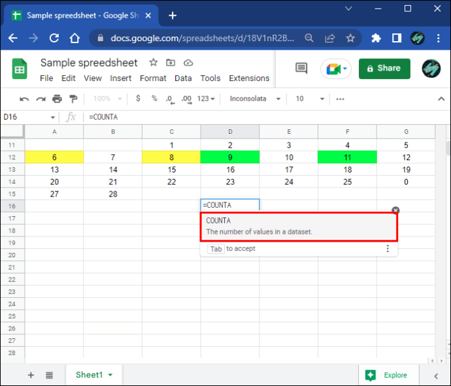Open zoom magnifier in address bar
This screenshot has height=386, width=451.
[x=309, y=38]
